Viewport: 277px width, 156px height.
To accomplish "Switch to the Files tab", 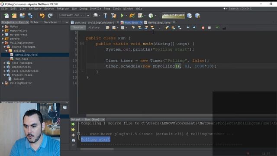I will tap(34, 22).
